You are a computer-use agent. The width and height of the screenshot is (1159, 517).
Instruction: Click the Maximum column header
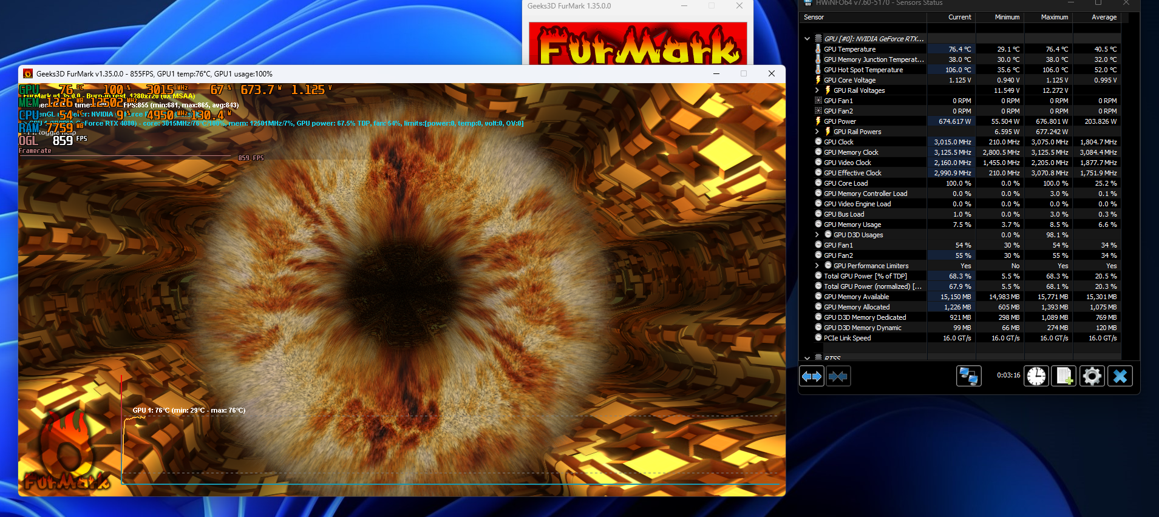click(1048, 17)
